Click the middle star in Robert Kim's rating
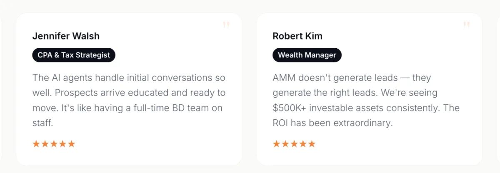This screenshot has width=500, height=173. [x=294, y=144]
